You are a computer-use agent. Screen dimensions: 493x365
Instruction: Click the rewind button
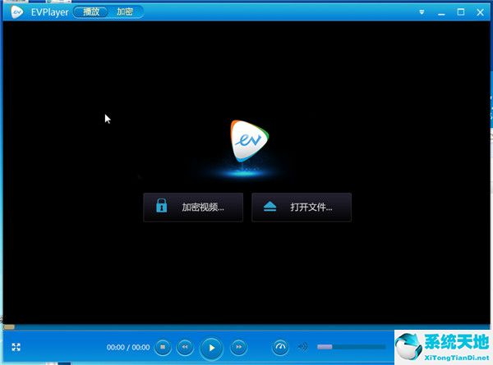pyautogui.click(x=185, y=347)
